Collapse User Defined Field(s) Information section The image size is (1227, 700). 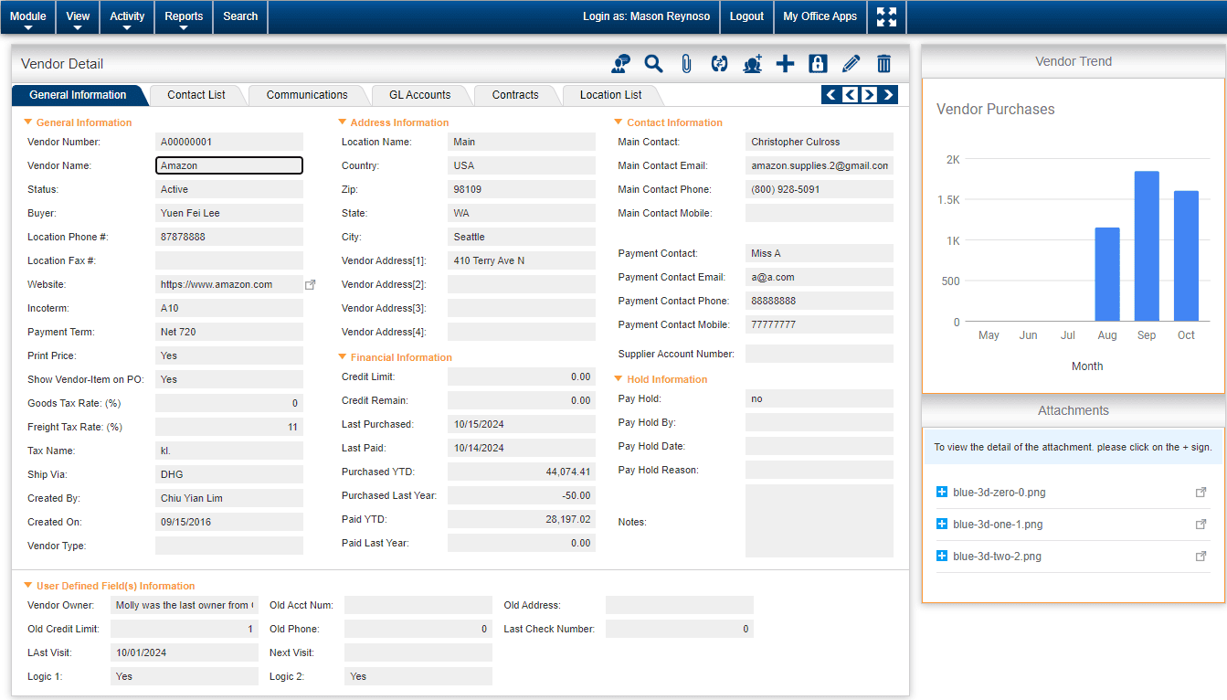pyautogui.click(x=28, y=585)
